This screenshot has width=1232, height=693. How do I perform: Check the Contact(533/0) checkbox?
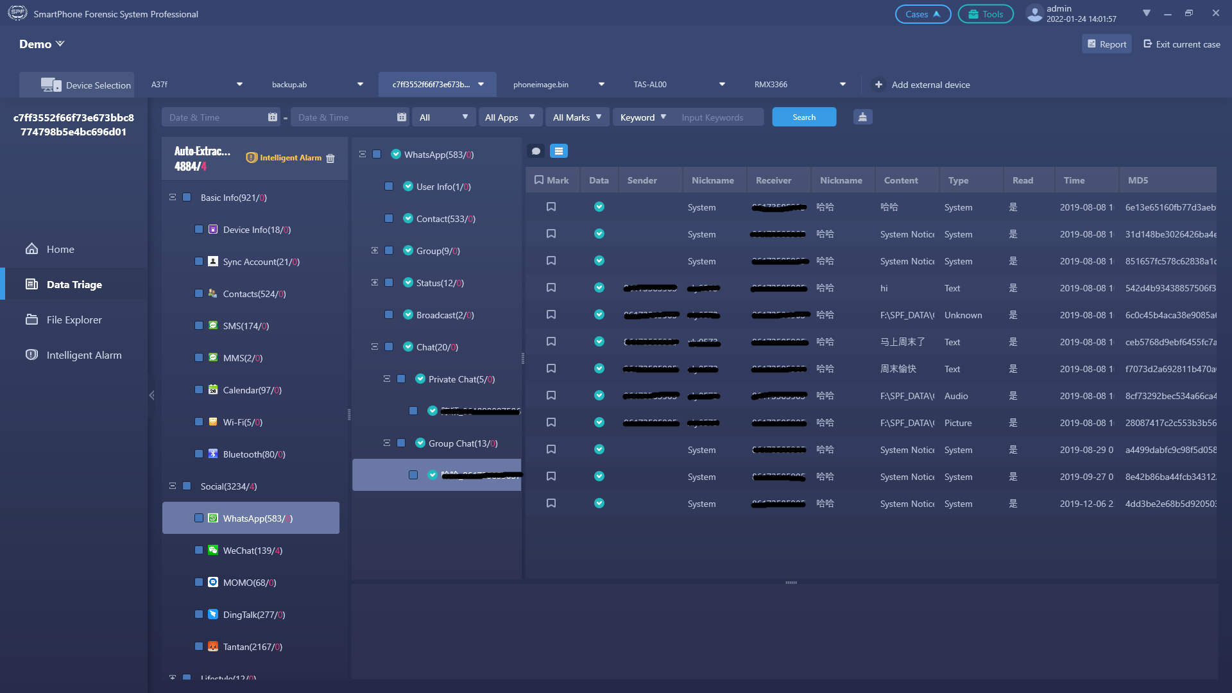coord(389,218)
